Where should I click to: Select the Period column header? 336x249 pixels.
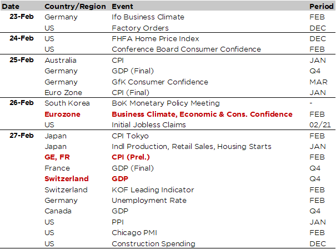pos(319,6)
